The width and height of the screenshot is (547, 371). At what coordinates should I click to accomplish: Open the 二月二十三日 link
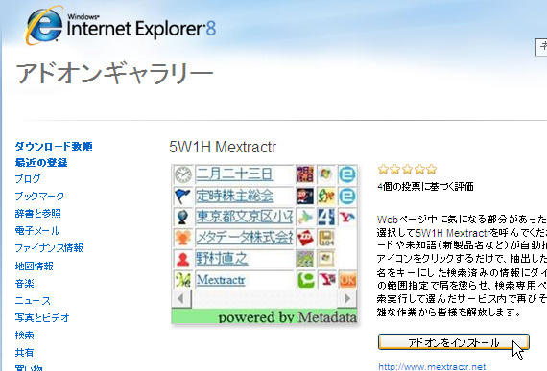(234, 174)
